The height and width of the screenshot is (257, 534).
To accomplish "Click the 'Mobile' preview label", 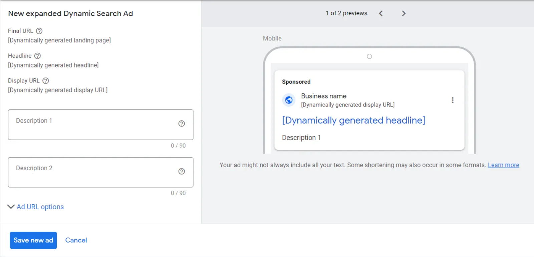I will 272,38.
